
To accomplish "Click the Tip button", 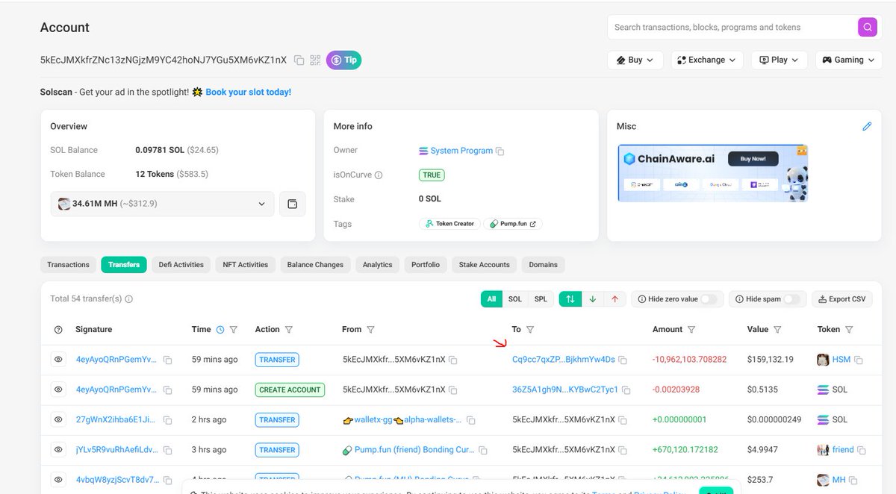I will (x=343, y=60).
